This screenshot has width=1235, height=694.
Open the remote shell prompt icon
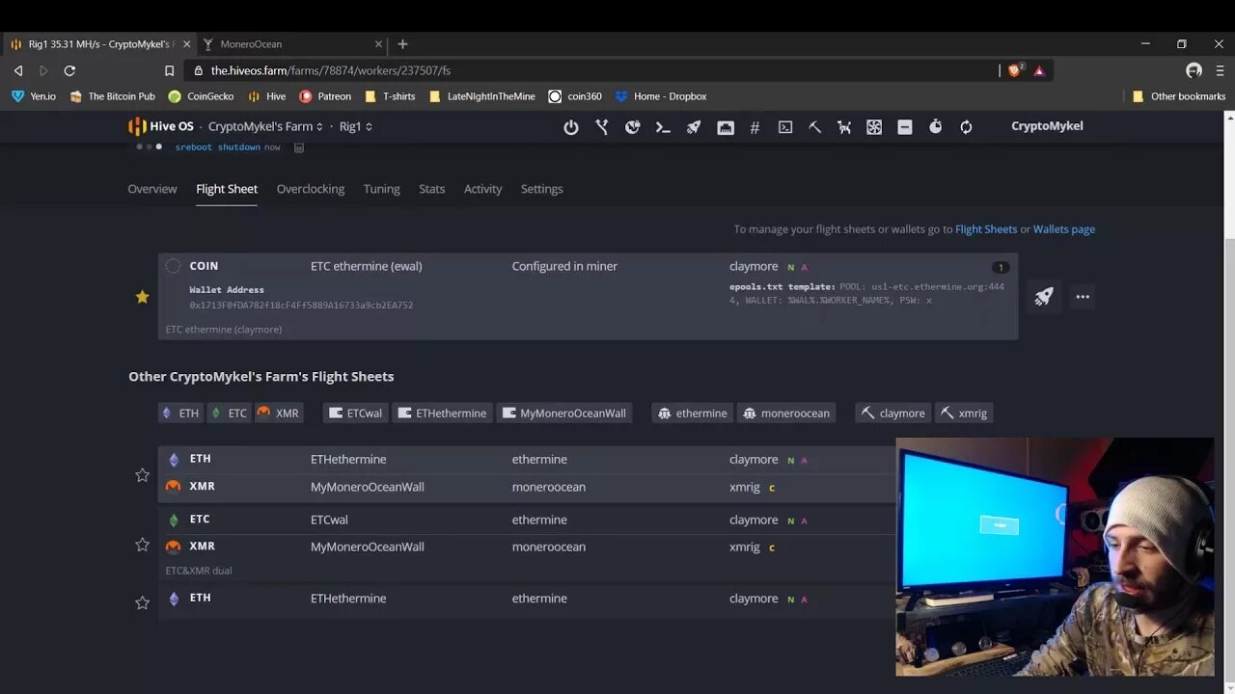[x=663, y=126]
